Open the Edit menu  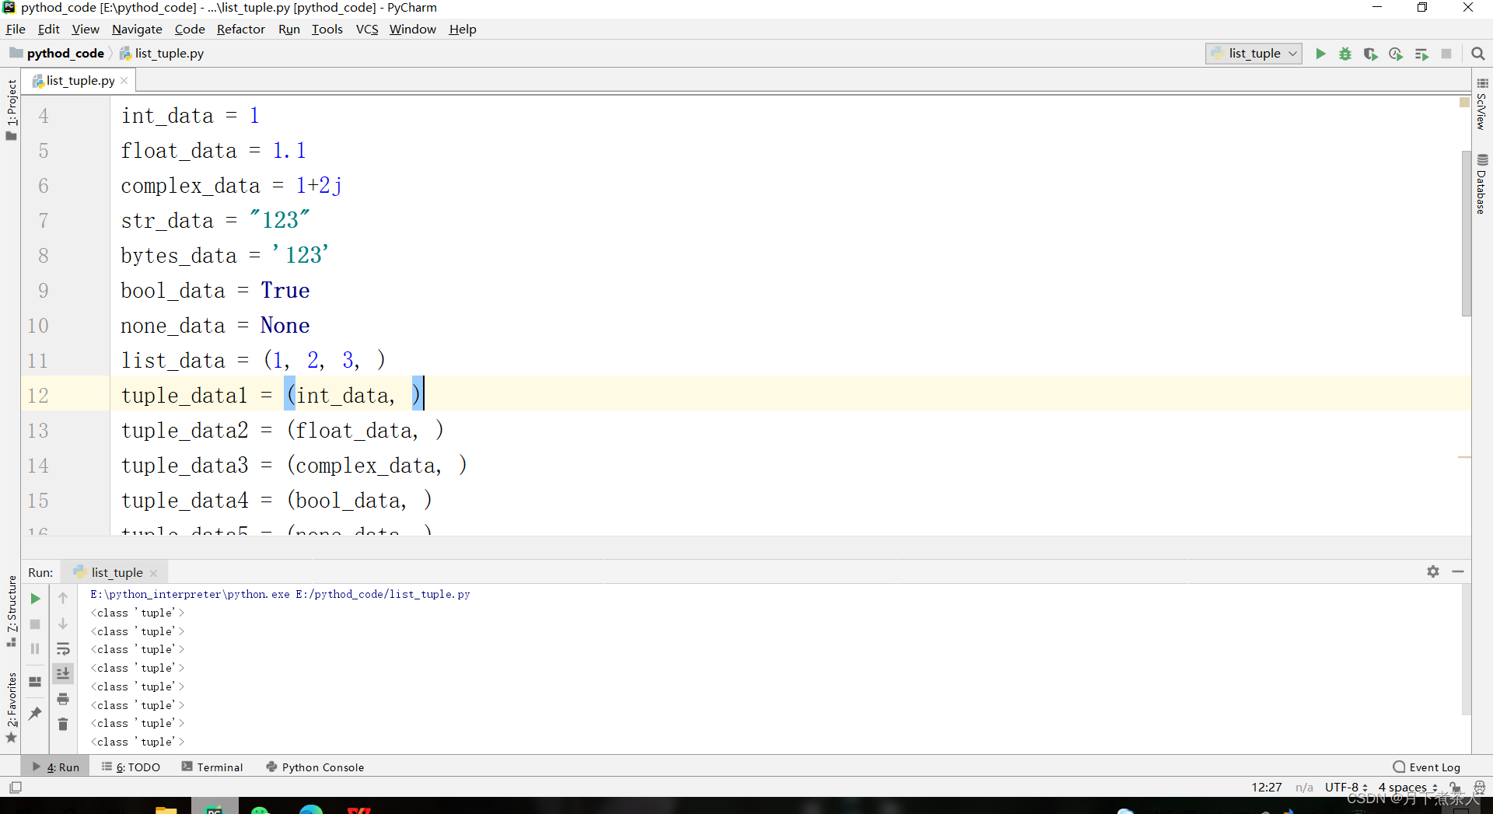[48, 29]
